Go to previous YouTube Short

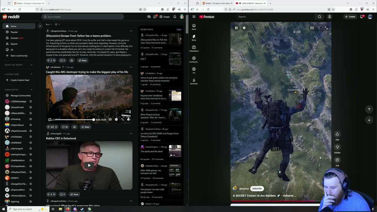(x=369, y=109)
